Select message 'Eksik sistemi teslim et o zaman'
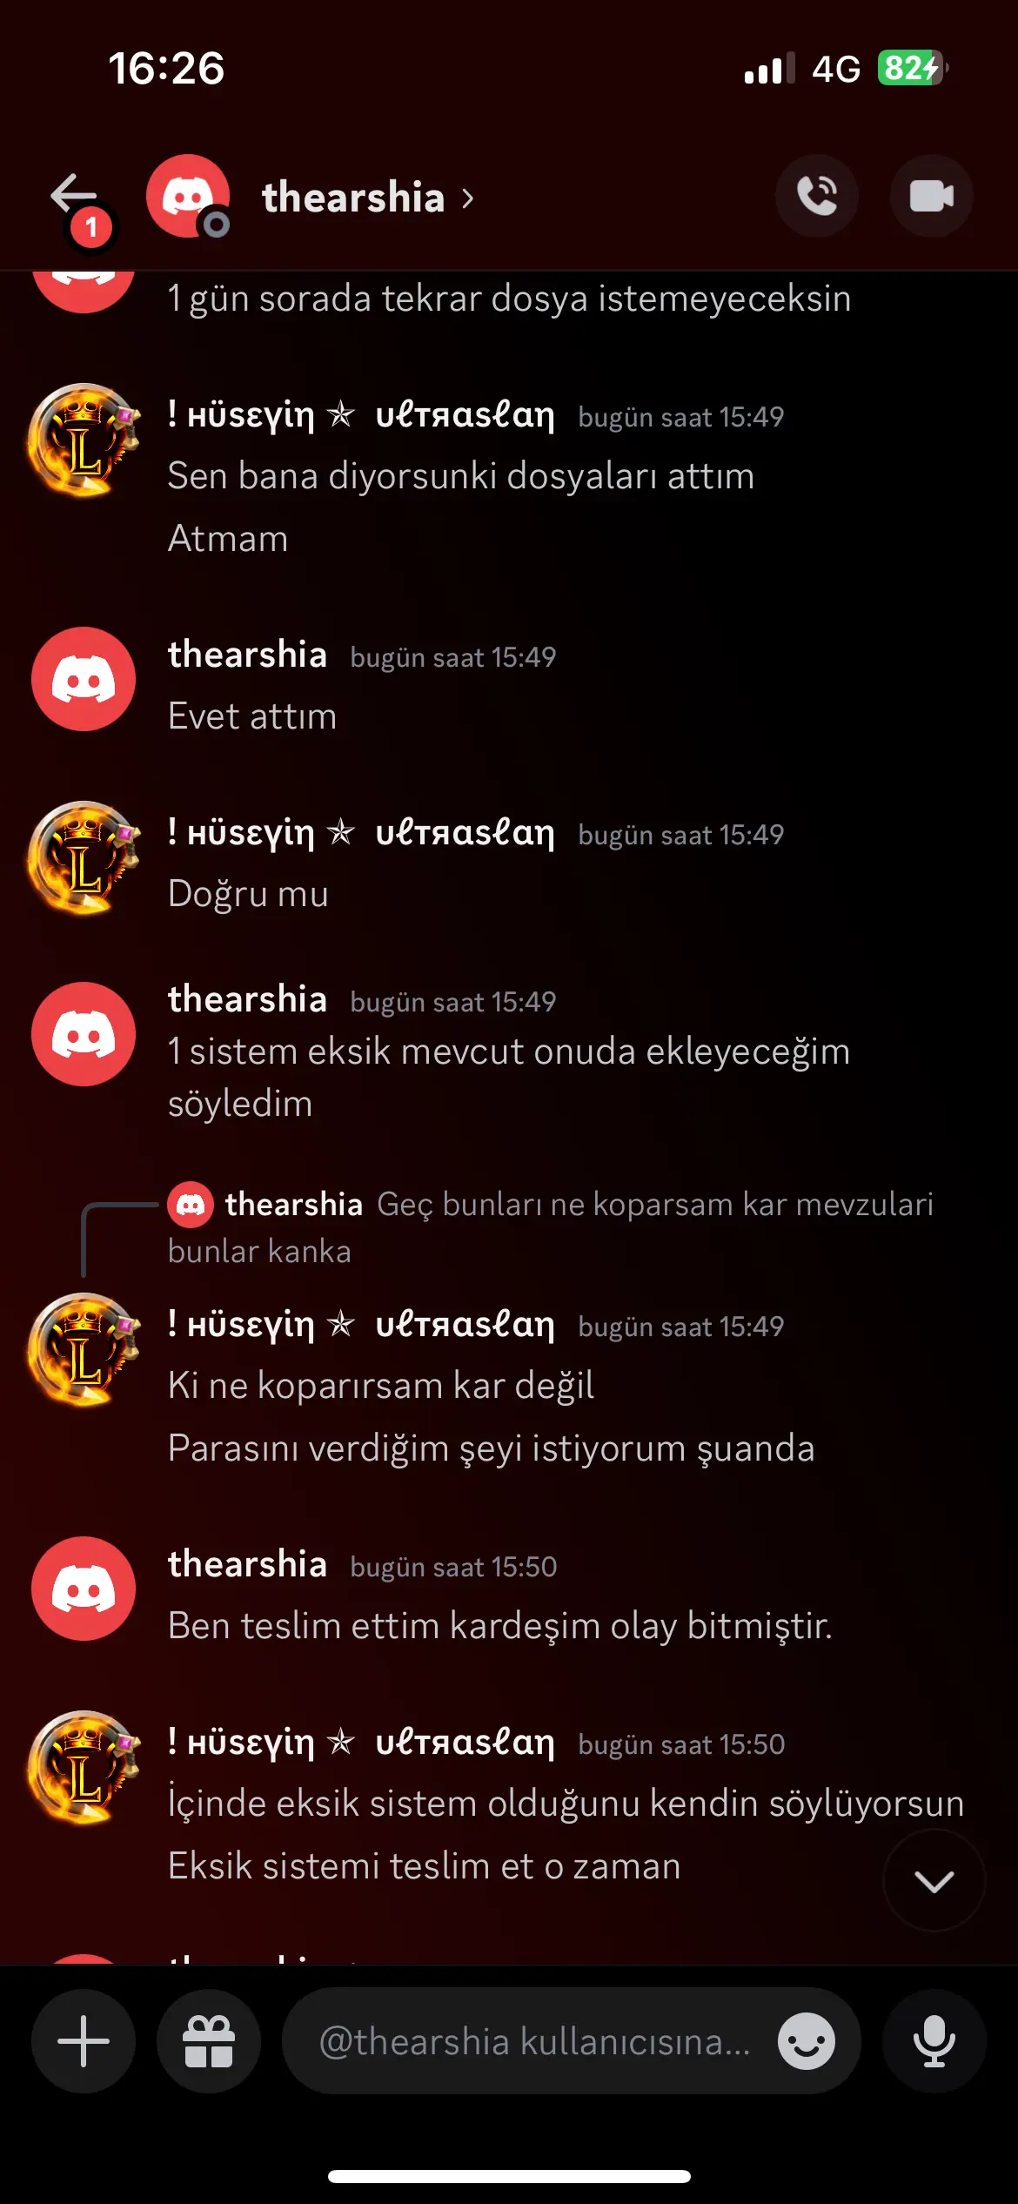This screenshot has width=1018, height=2204. 425,1866
